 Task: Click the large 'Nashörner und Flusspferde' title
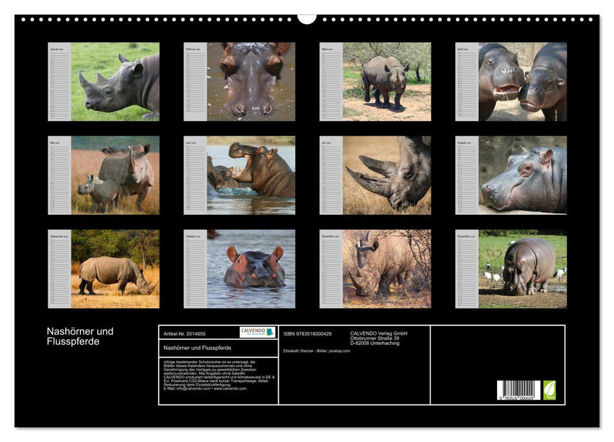click(x=80, y=337)
